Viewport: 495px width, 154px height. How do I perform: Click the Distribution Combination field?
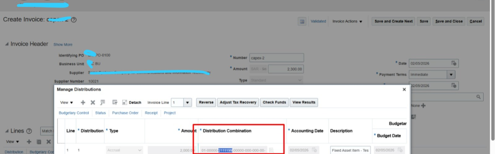233,150
